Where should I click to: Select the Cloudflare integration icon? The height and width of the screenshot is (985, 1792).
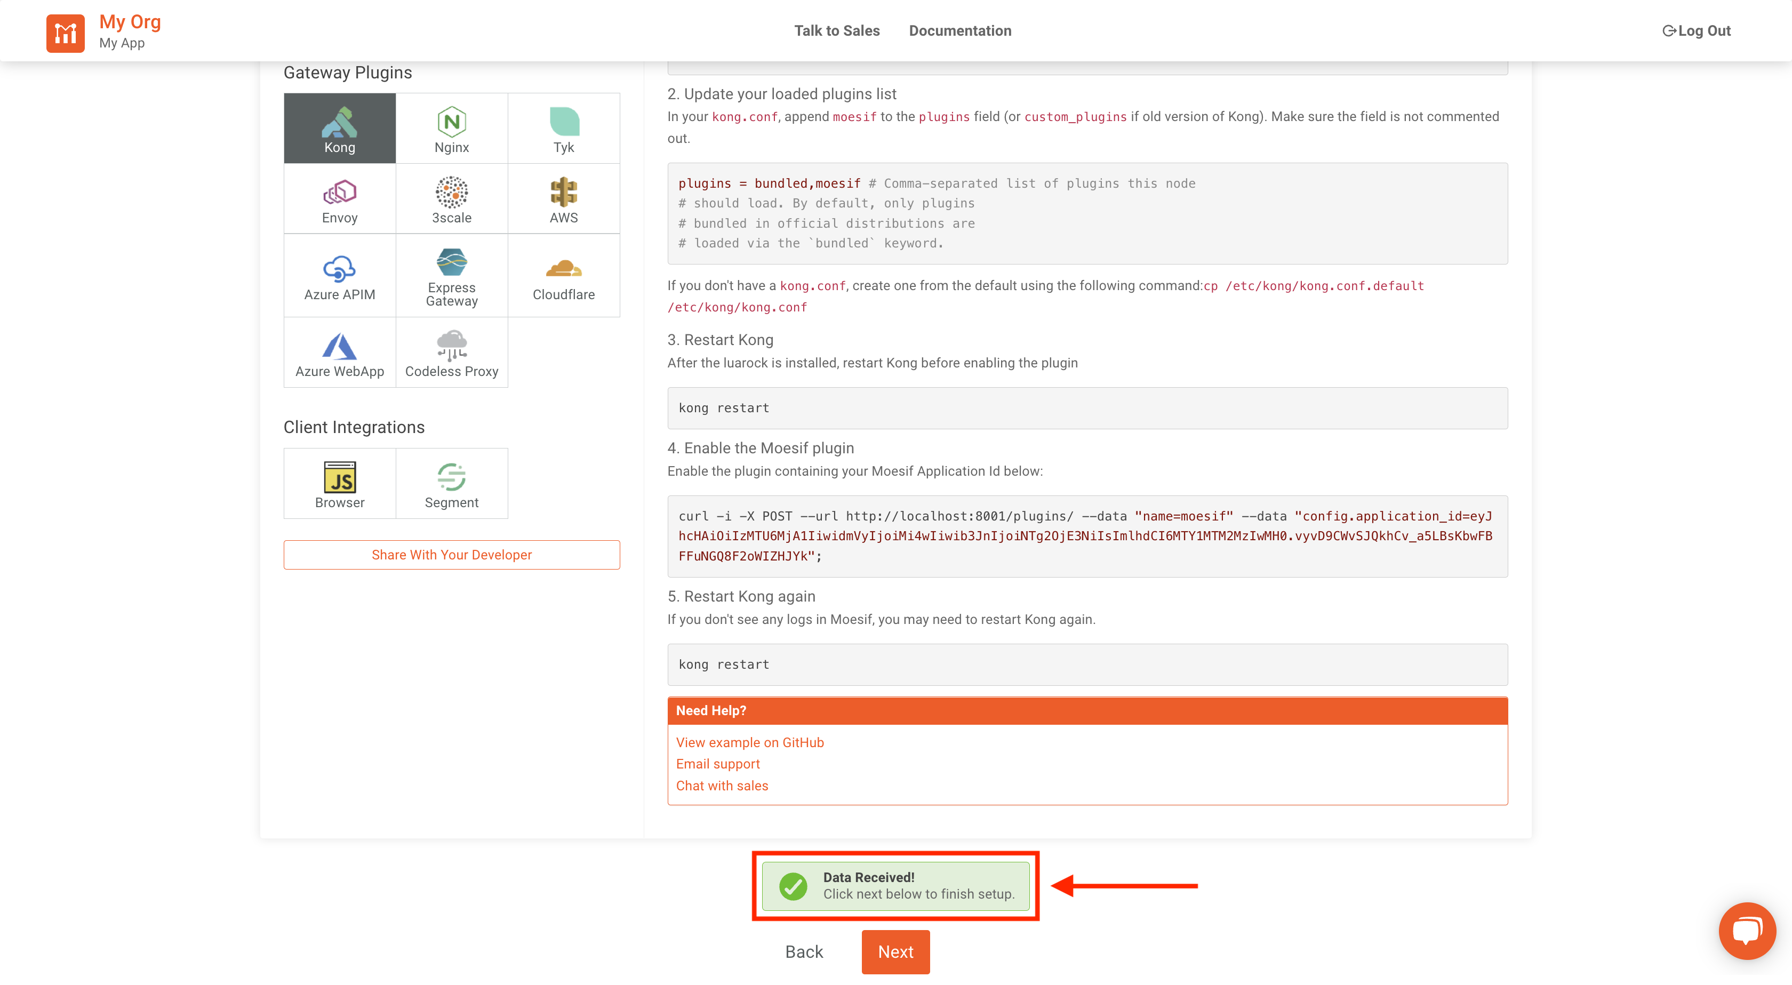(x=564, y=276)
